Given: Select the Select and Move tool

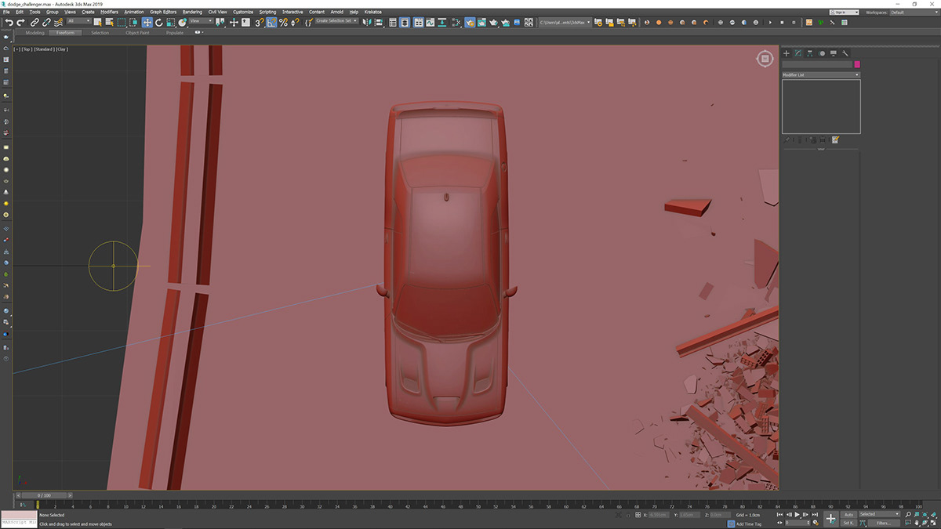Looking at the screenshot, I should 146,23.
